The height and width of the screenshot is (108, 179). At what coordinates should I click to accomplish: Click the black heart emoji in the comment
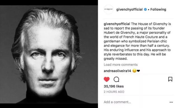click(x=138, y=71)
